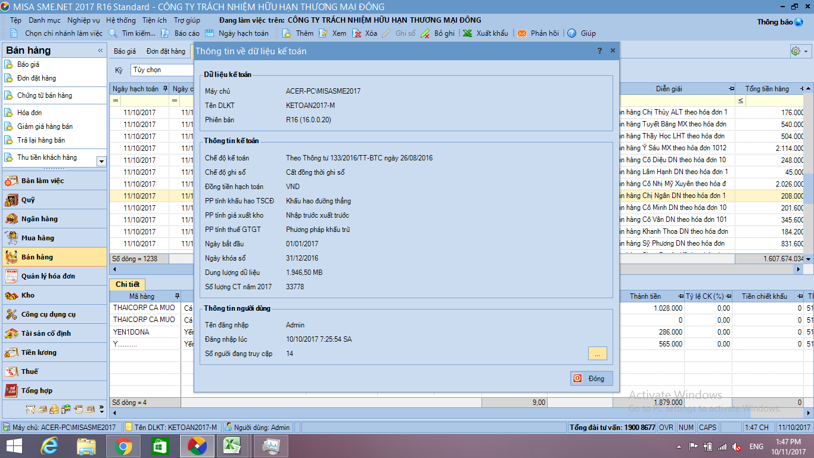Open Internet Explorer from taskbar
Viewport: 814px width, 458px height.
[50, 445]
